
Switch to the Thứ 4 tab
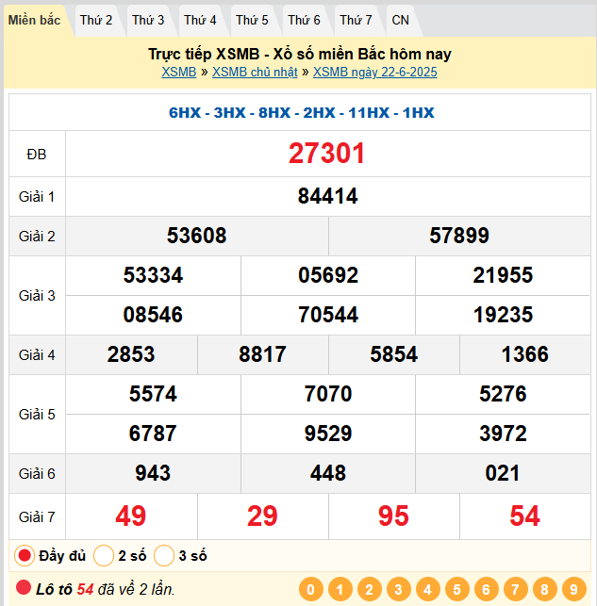pyautogui.click(x=200, y=20)
